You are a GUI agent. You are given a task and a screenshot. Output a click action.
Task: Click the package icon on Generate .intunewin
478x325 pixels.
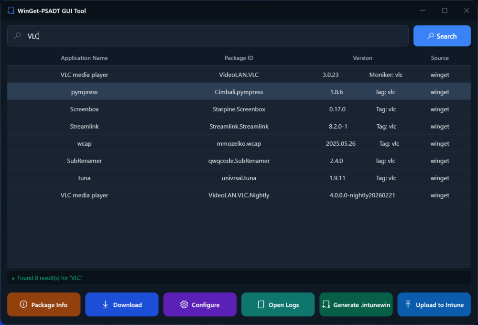pos(326,304)
